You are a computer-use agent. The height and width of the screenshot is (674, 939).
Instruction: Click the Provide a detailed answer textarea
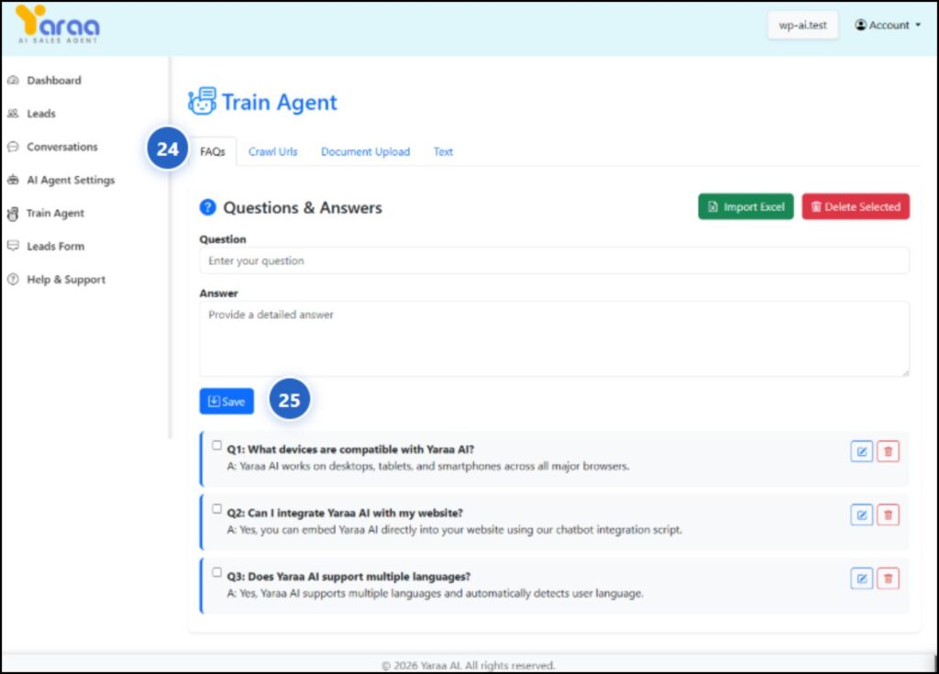554,339
